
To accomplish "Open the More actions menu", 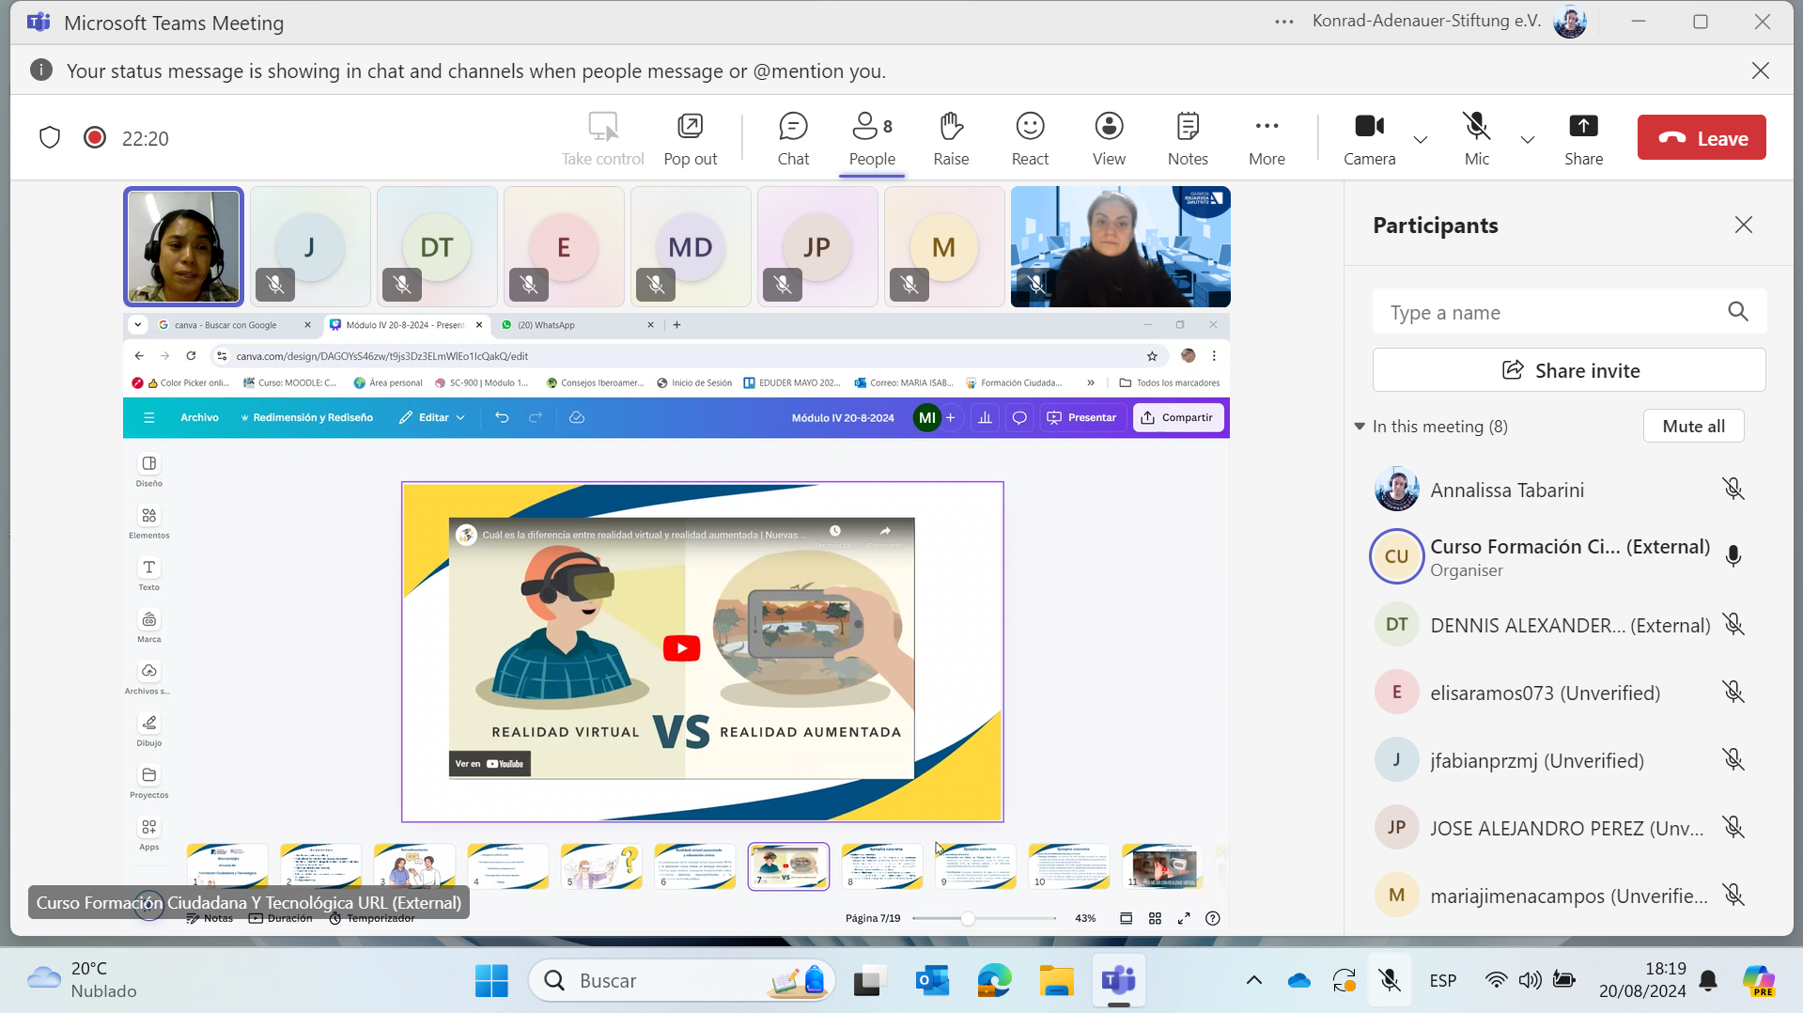I will [x=1267, y=137].
